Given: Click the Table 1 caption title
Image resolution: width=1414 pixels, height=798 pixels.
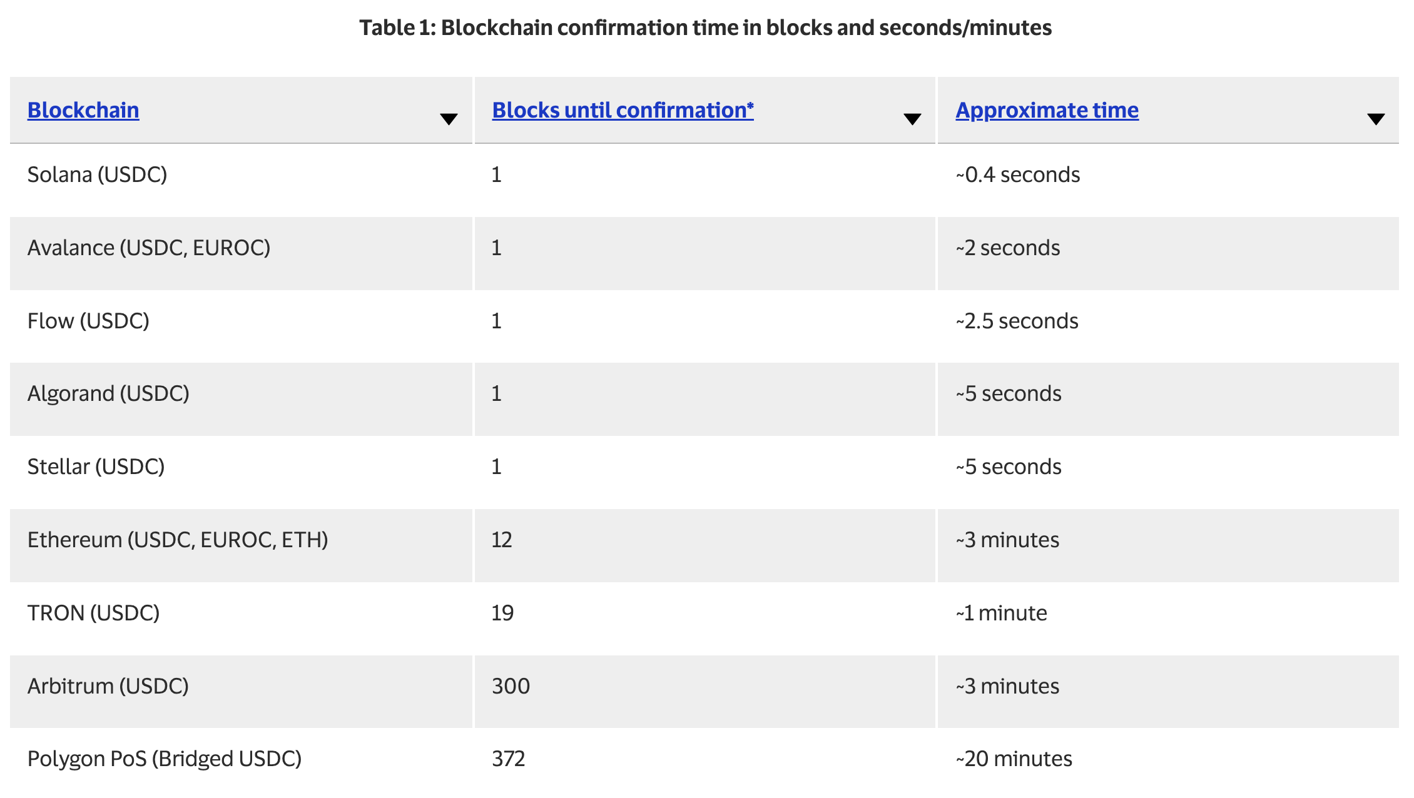Looking at the screenshot, I should point(705,28).
